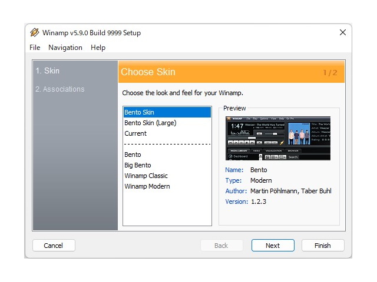Viewport: 377px width, 282px height.
Task: Select Bento Skin in the list
Action: pyautogui.click(x=167, y=112)
